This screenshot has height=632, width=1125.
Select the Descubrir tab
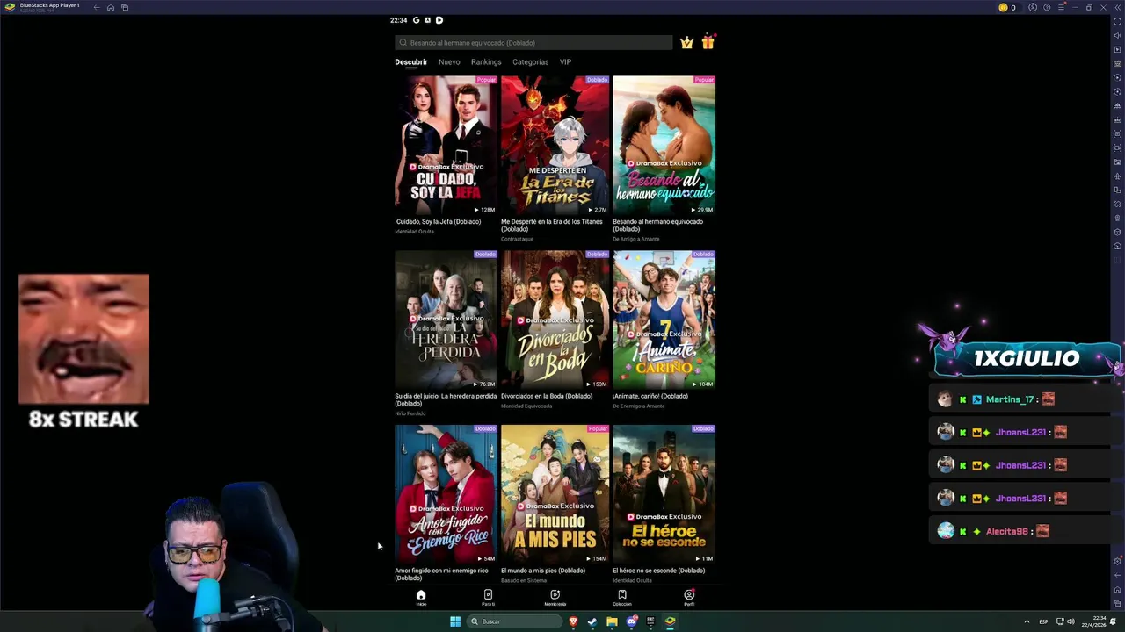[410, 62]
